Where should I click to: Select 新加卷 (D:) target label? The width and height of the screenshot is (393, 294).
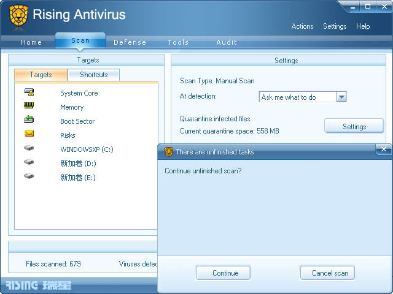tap(78, 164)
